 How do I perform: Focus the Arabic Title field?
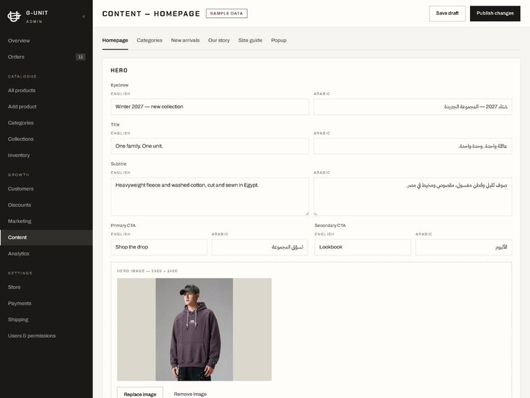[x=412, y=146]
